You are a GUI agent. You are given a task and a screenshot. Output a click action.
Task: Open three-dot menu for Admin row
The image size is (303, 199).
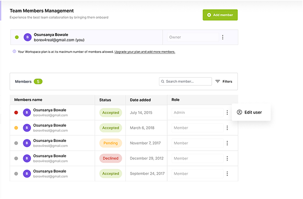coord(227,113)
